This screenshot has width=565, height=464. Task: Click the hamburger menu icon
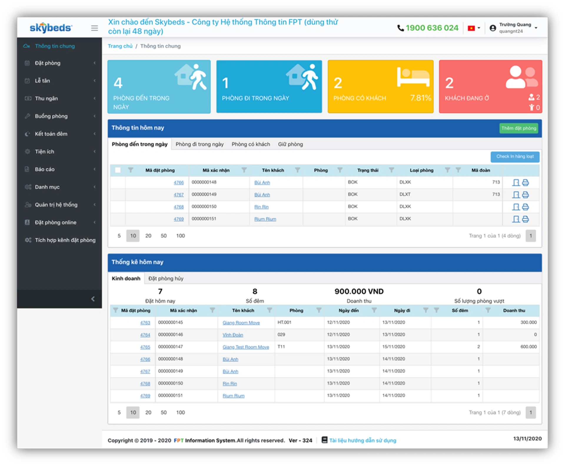click(x=94, y=28)
